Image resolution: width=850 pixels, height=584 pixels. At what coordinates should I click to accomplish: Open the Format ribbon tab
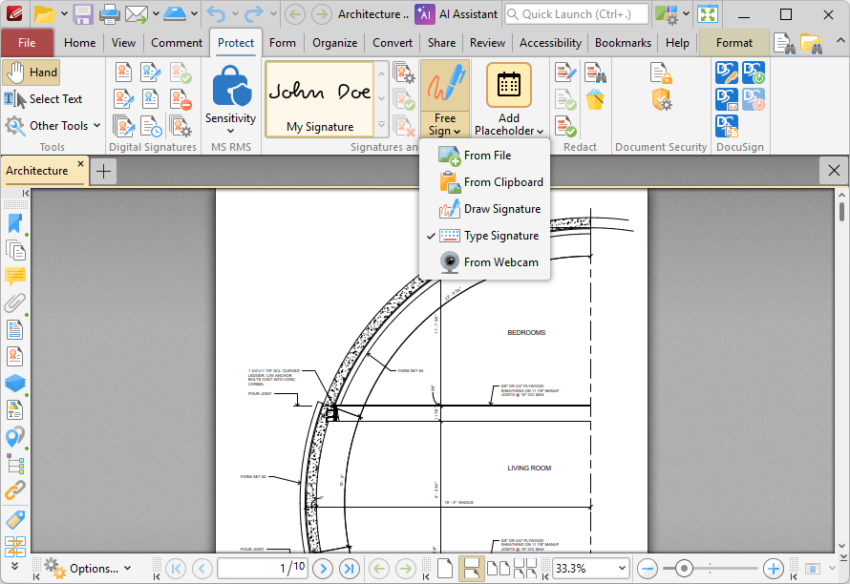tap(734, 43)
